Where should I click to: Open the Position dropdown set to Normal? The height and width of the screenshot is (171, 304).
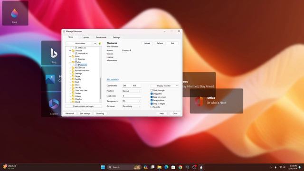point(131,91)
